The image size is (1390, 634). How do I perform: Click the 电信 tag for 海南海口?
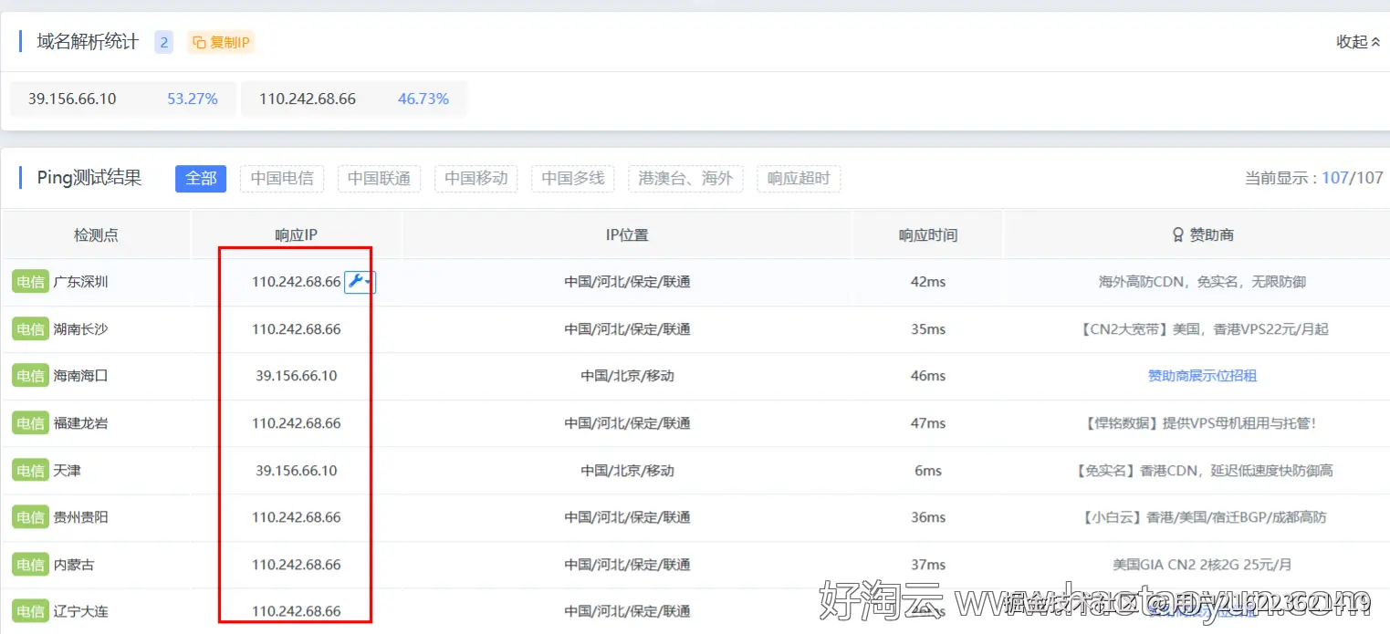tap(30, 376)
